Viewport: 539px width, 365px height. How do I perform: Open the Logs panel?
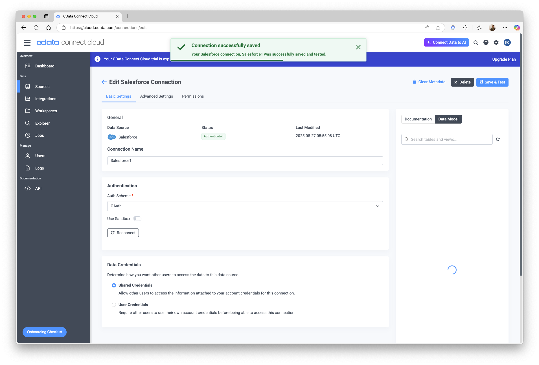click(39, 168)
